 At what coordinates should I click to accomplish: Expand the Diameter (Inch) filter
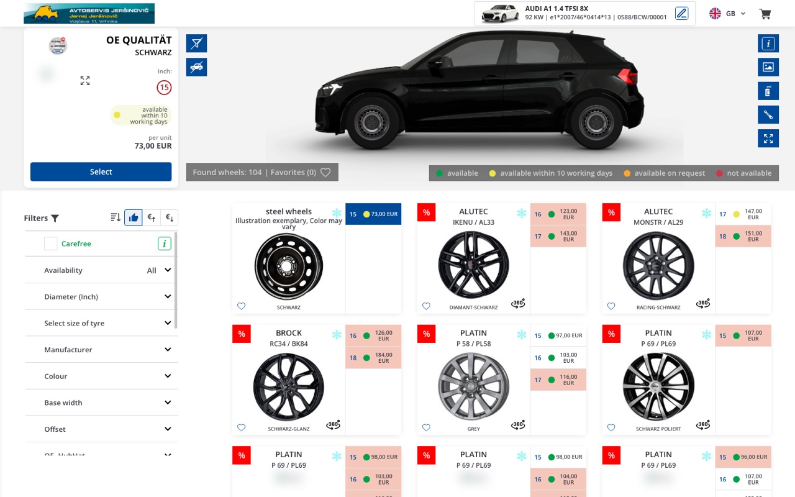pyautogui.click(x=101, y=297)
